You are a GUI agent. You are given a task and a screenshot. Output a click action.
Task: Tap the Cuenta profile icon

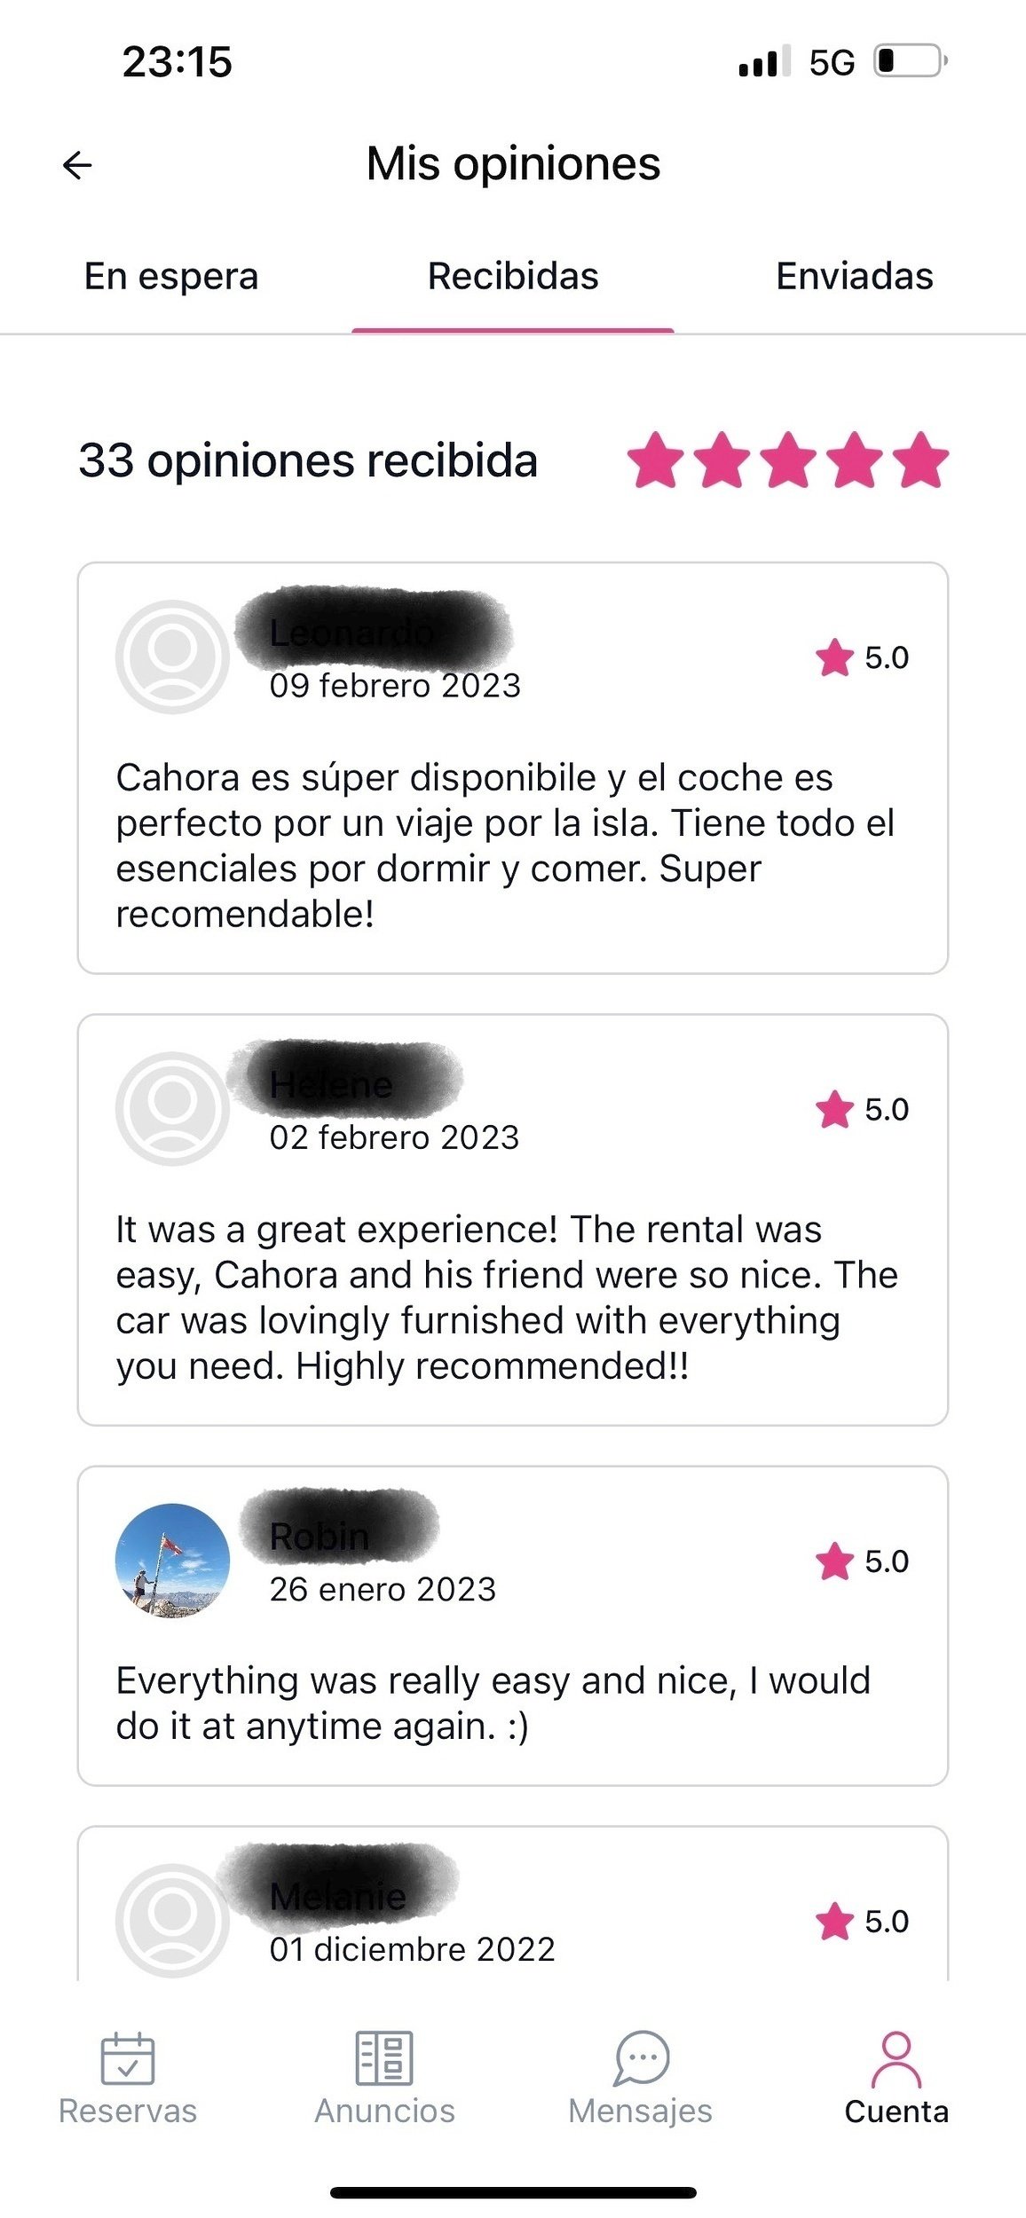coord(896,2059)
